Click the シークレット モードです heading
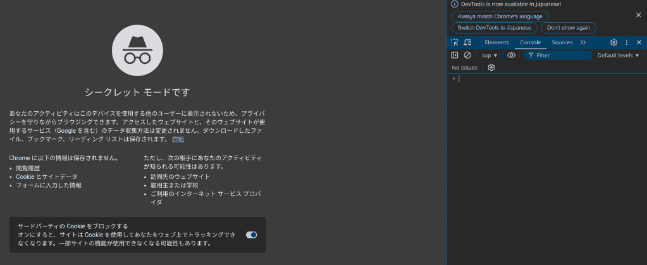 [x=137, y=92]
